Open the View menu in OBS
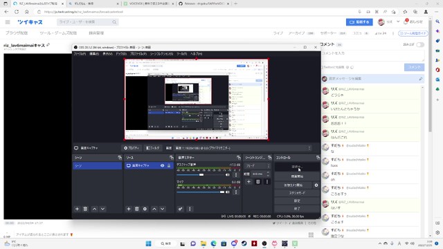Viewport: 443px width, 249px height. point(107,54)
